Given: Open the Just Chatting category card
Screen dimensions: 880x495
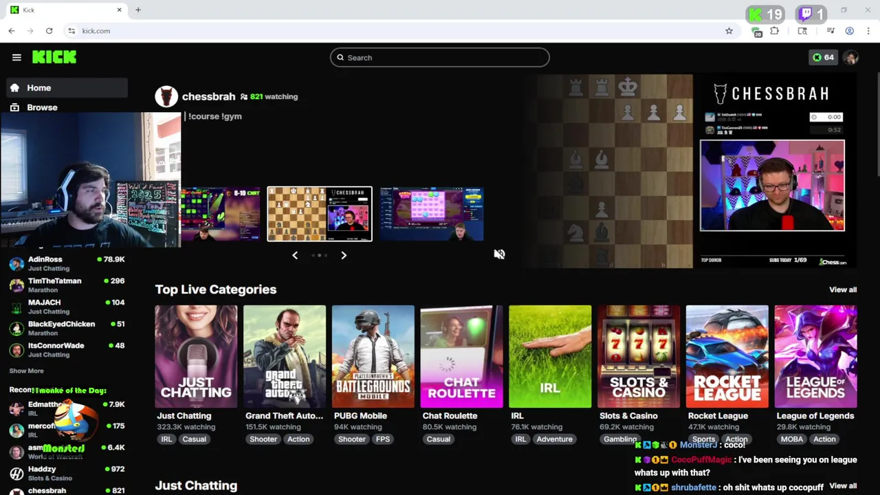Looking at the screenshot, I should (x=196, y=357).
